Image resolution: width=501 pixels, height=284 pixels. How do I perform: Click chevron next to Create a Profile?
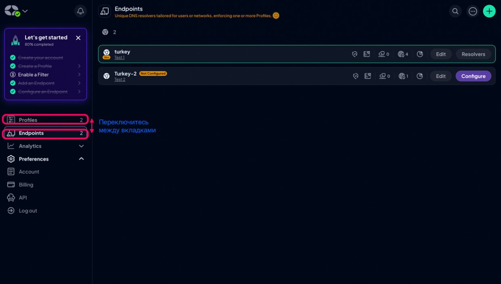79,66
